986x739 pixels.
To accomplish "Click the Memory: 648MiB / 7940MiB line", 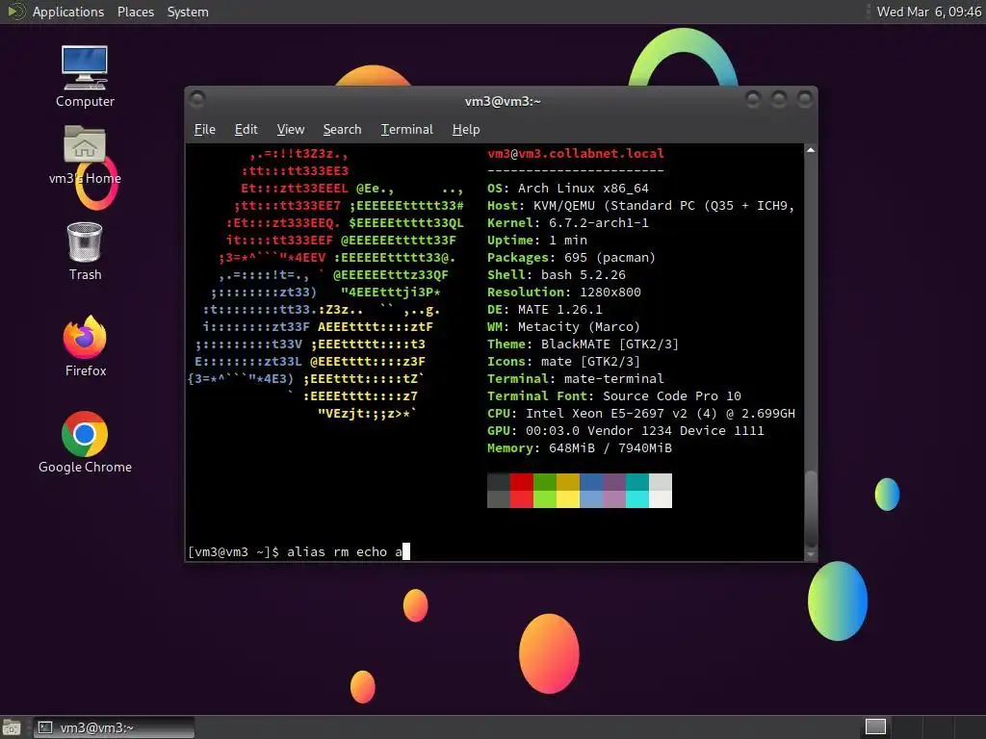I will (x=579, y=448).
